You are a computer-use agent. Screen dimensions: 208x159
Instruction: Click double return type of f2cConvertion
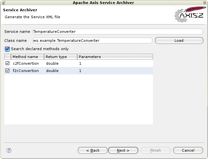tap(52, 71)
